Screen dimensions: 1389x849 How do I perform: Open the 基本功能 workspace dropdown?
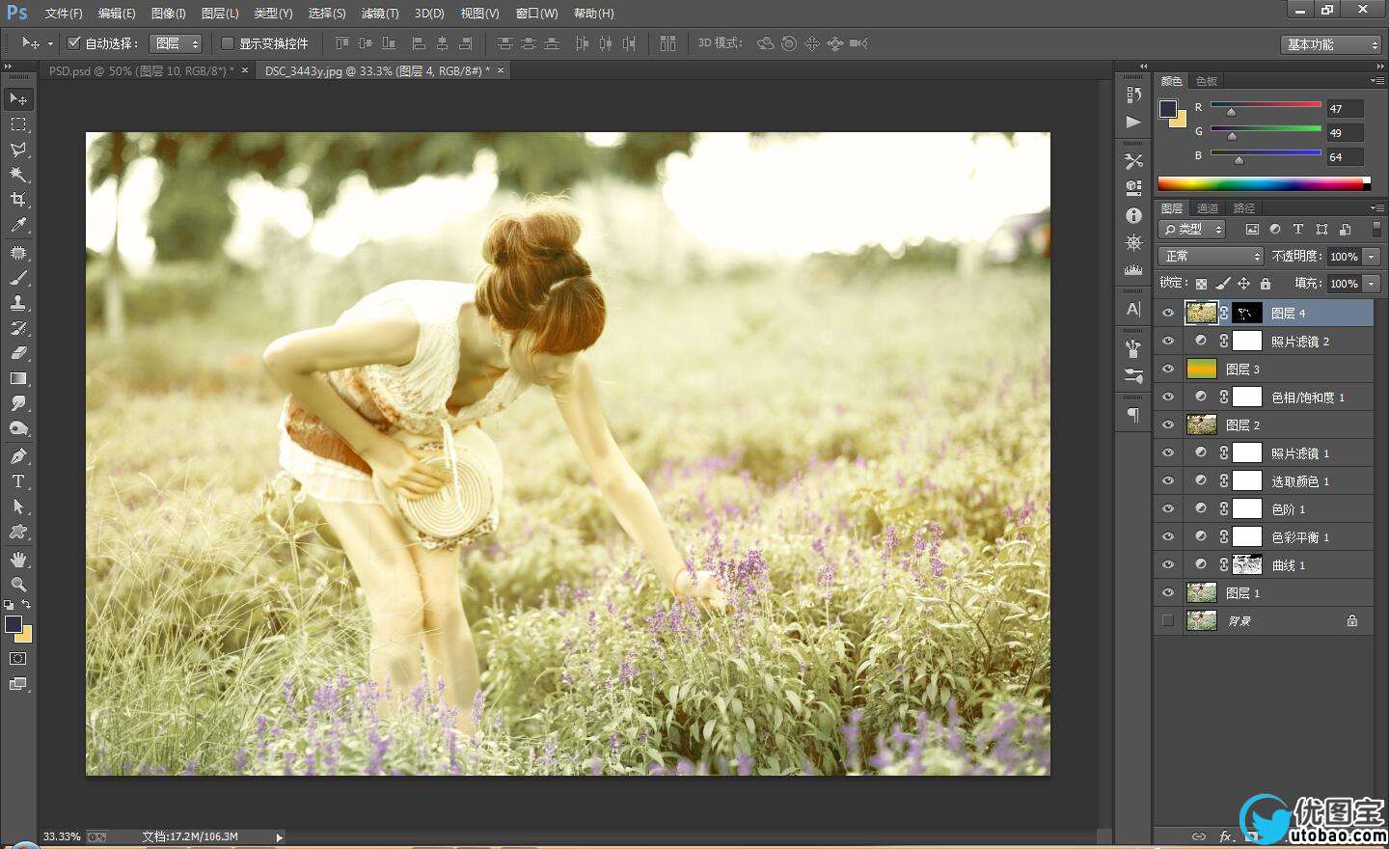1333,44
